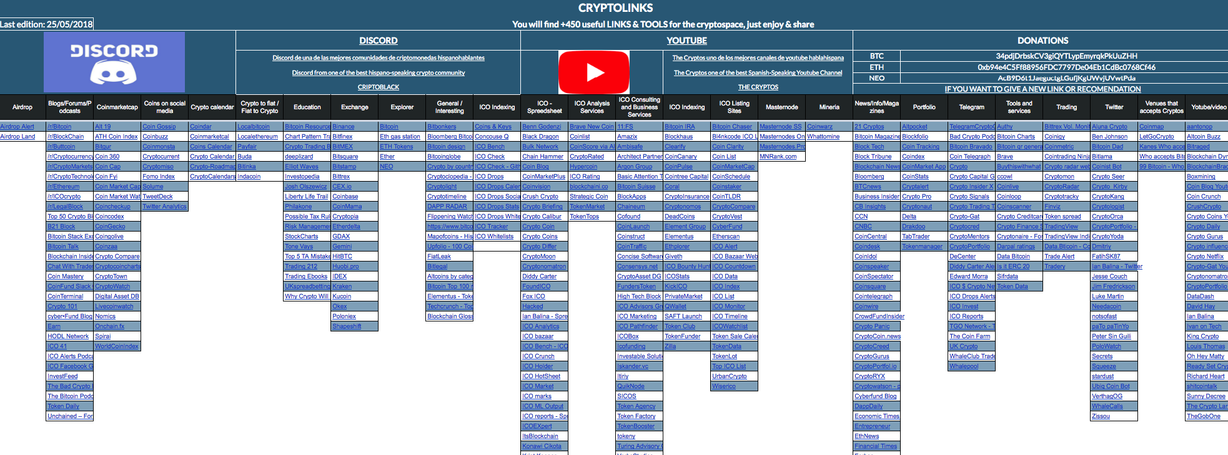
Task: Open the Coin Gossip link
Action: point(159,127)
